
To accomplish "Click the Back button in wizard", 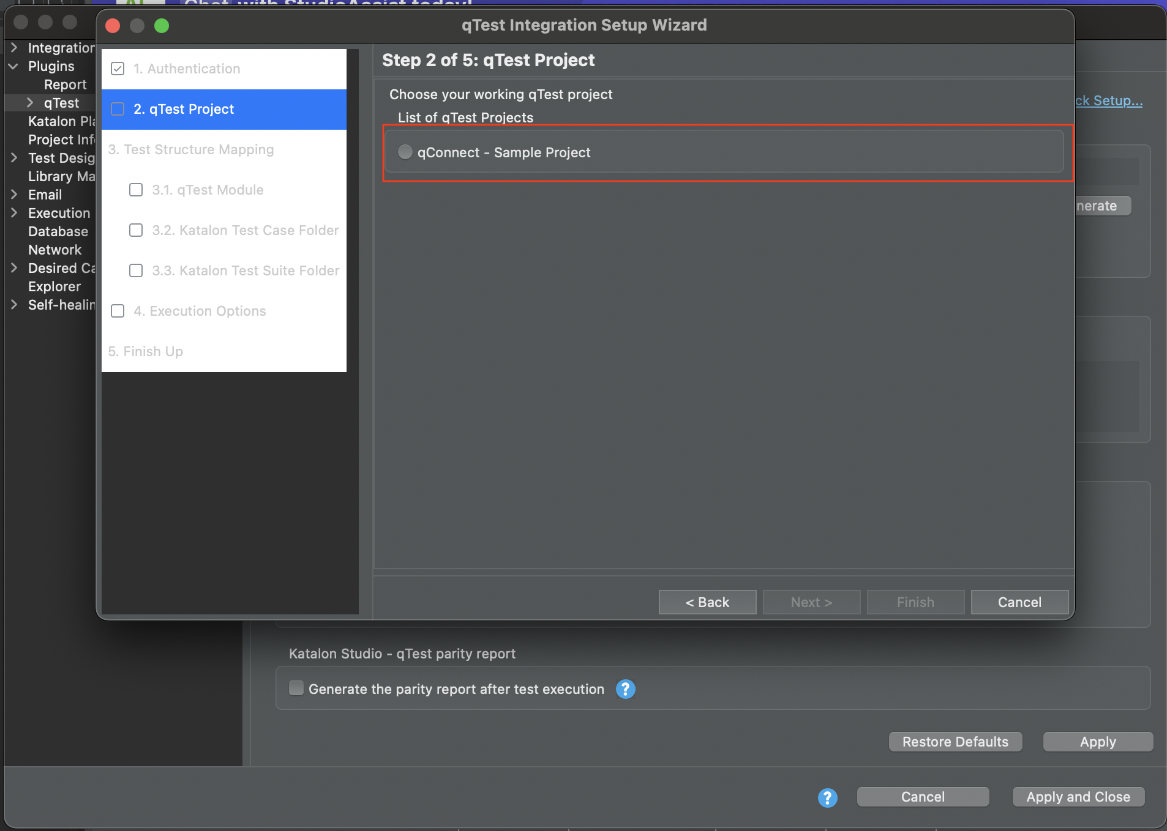I will [x=707, y=602].
